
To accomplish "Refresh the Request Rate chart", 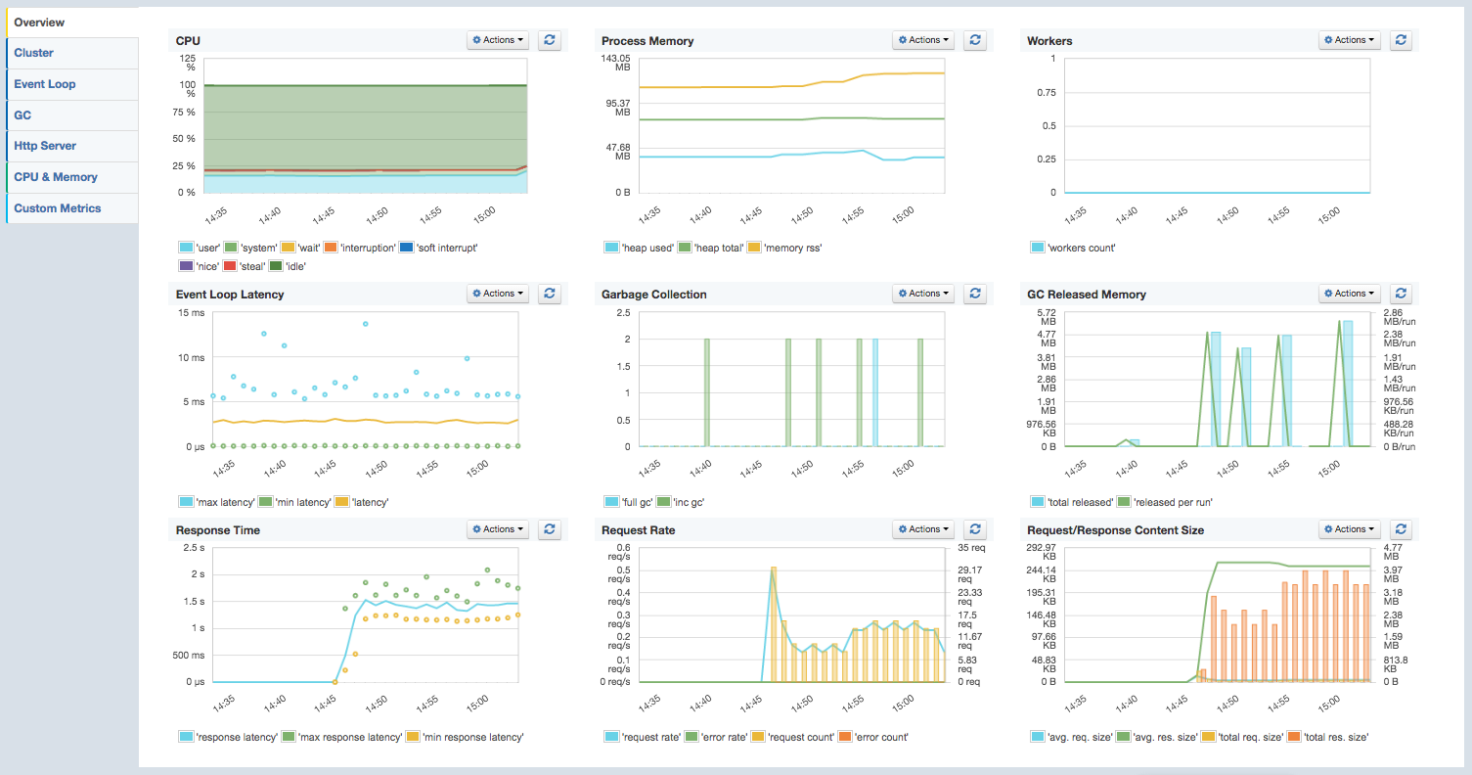I will [x=975, y=529].
